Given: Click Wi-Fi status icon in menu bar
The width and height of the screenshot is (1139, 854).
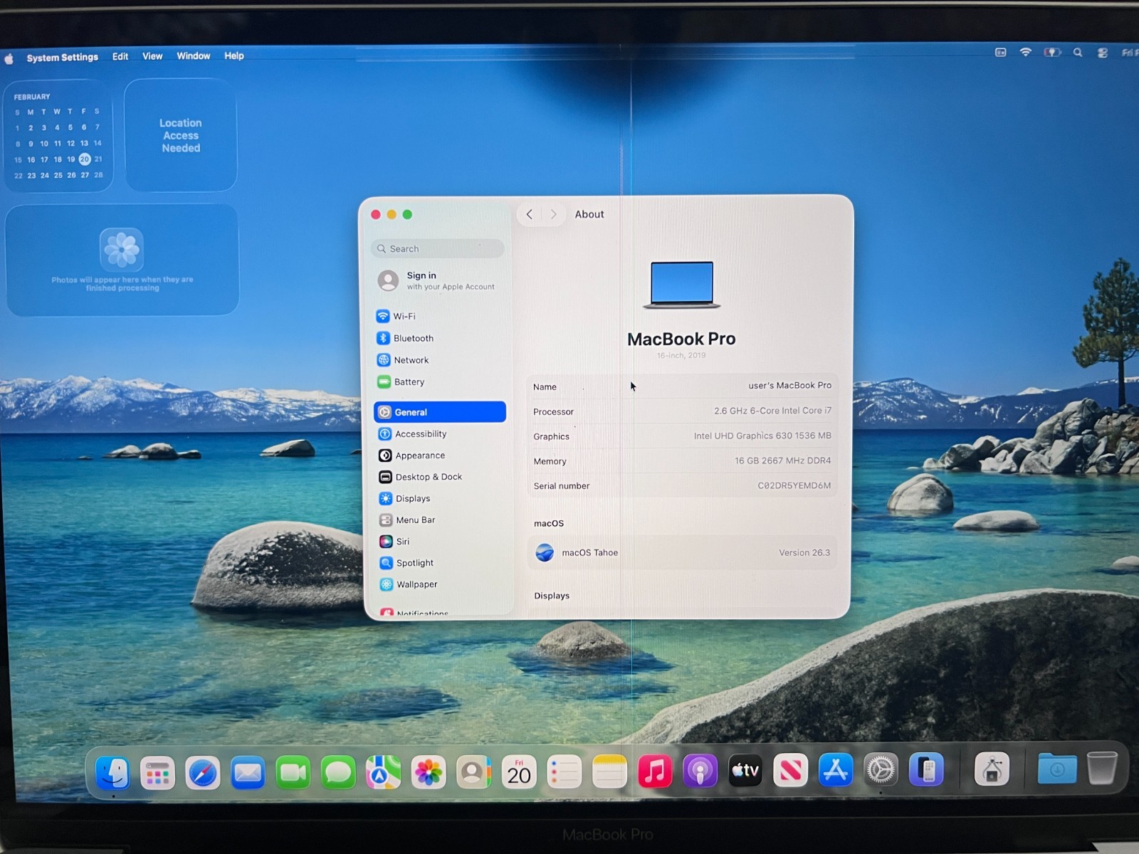Looking at the screenshot, I should pyautogui.click(x=1026, y=52).
